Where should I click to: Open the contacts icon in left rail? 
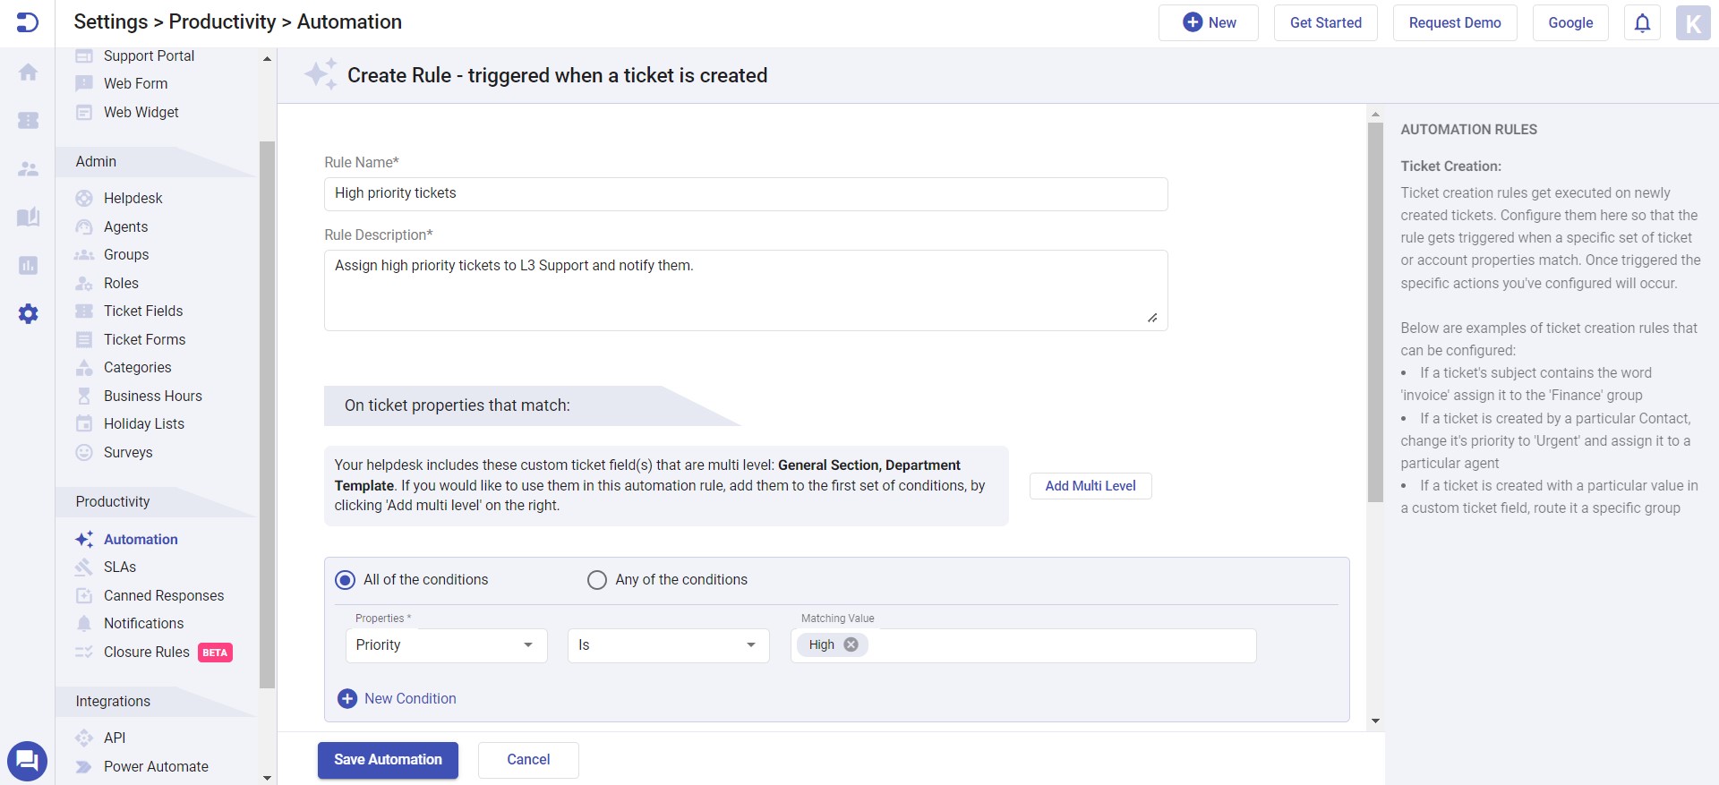(x=29, y=168)
